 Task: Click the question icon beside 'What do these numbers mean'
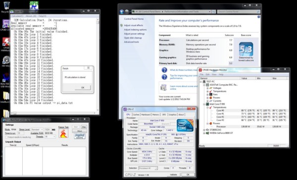[x=164, y=70]
